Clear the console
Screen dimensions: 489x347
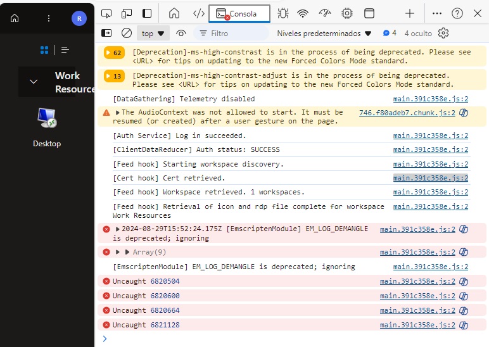127,33
